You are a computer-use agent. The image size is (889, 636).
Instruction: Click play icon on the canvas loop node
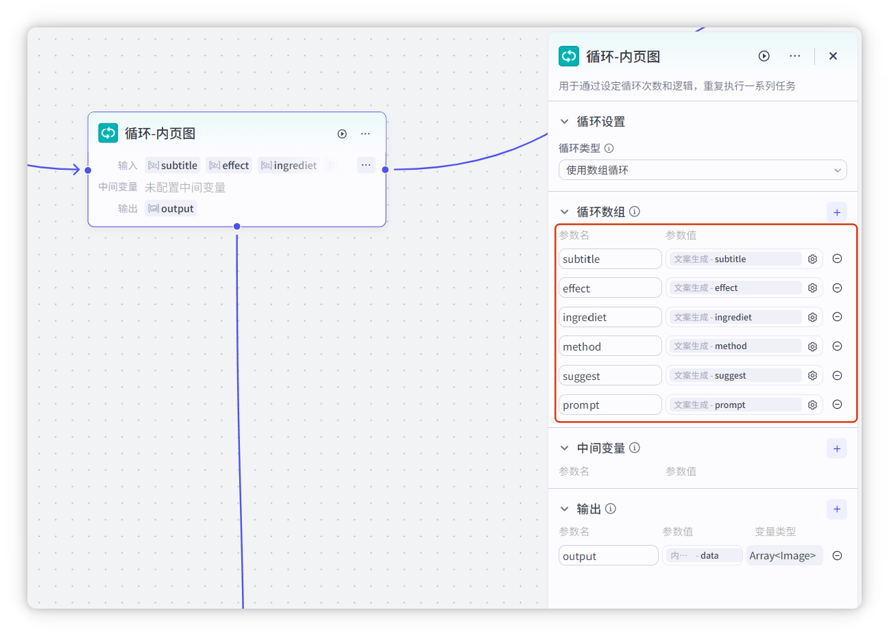click(x=342, y=133)
